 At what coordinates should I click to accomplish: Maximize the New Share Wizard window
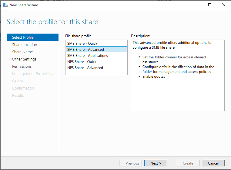point(210,5)
